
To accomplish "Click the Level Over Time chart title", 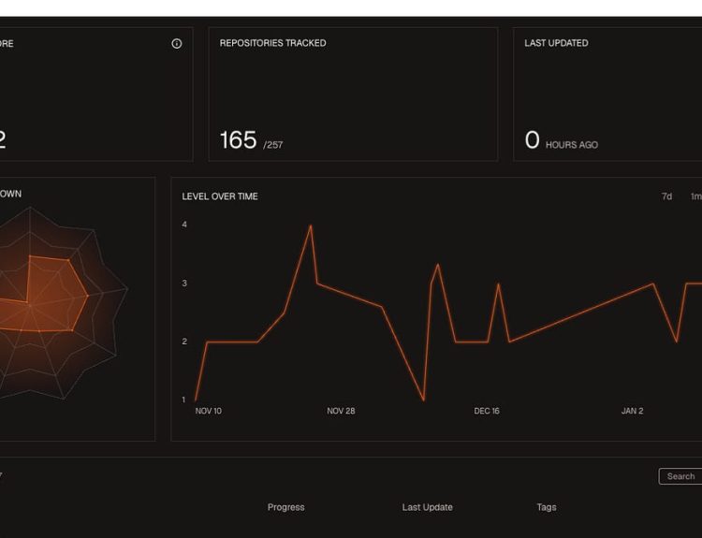I will click(x=220, y=196).
